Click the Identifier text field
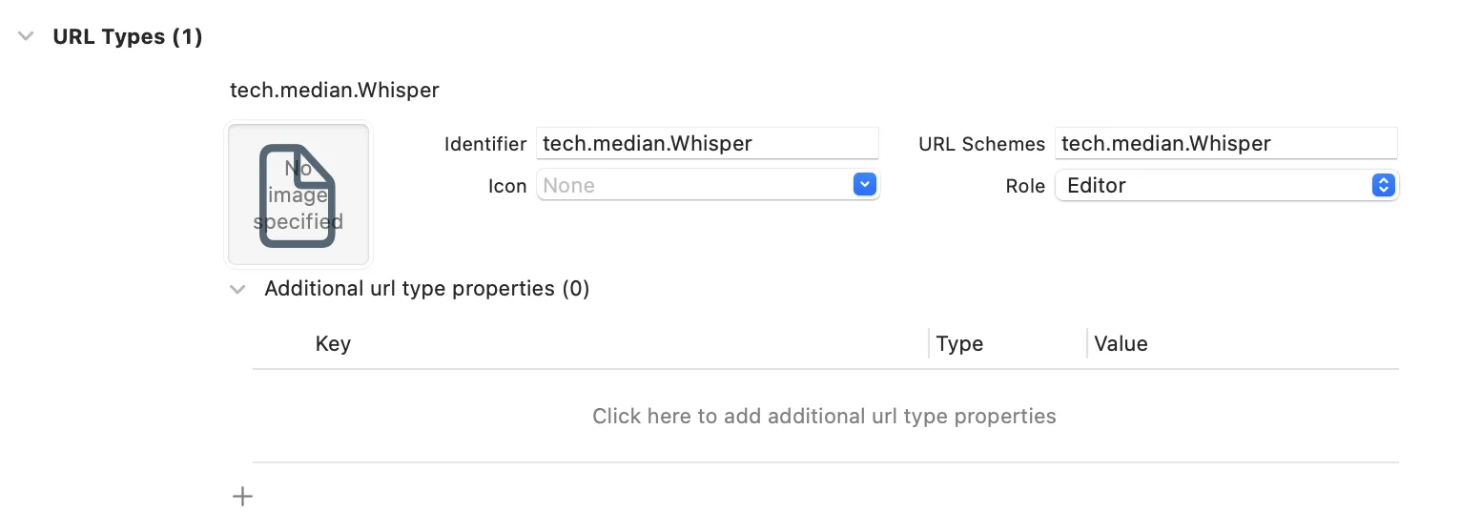Image resolution: width=1461 pixels, height=532 pixels. [706, 144]
